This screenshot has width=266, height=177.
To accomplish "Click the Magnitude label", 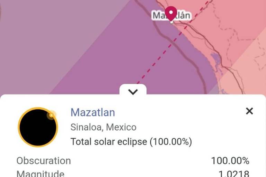I will tap(40, 174).
